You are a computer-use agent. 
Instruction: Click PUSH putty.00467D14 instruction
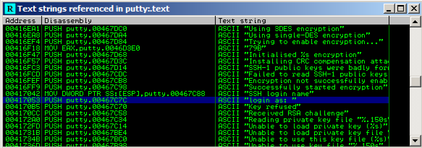[85, 68]
